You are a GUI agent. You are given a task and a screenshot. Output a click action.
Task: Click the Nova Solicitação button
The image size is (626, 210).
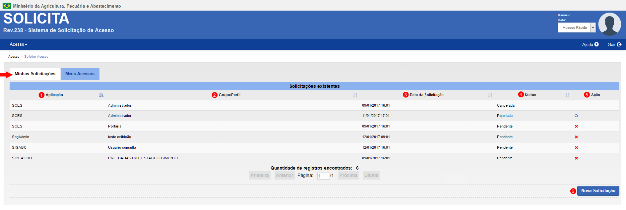pos(598,191)
